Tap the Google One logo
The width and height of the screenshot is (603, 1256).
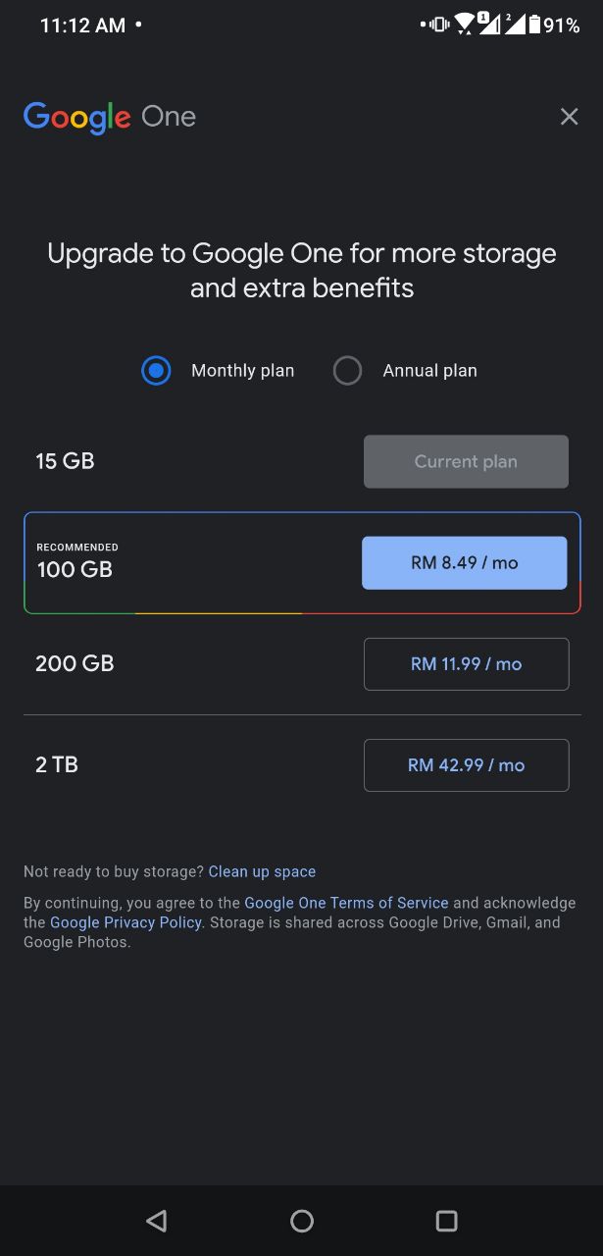click(110, 118)
